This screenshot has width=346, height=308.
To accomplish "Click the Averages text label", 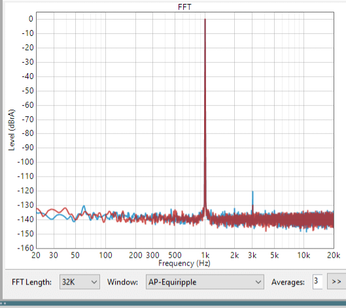I will pos(288,282).
